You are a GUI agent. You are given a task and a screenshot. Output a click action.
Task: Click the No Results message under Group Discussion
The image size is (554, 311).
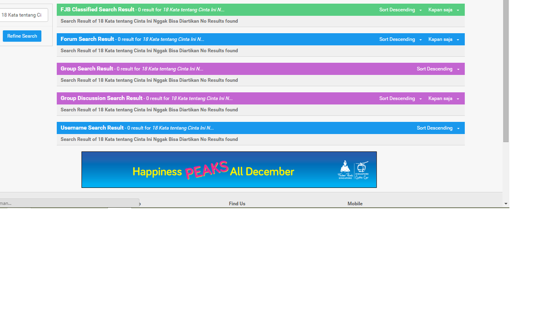pos(149,110)
